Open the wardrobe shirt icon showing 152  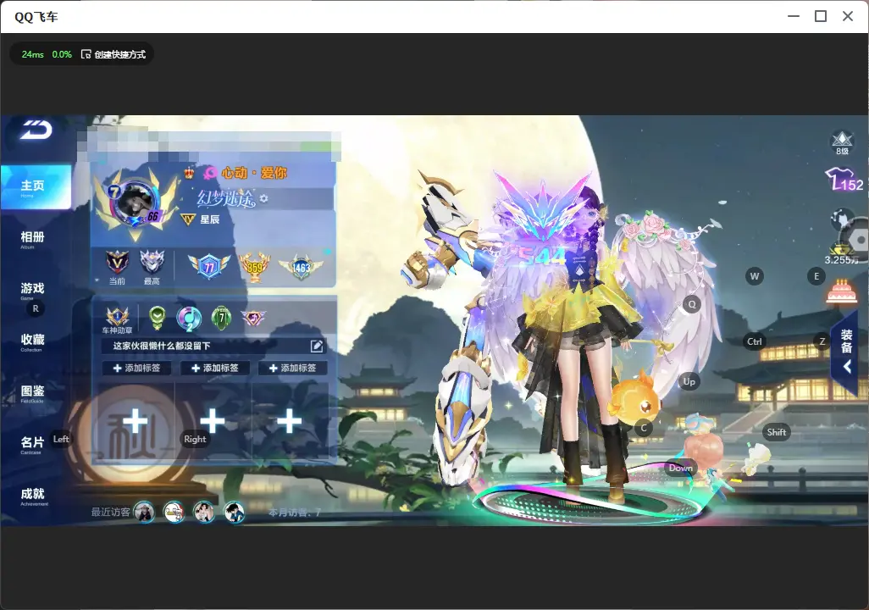844,179
